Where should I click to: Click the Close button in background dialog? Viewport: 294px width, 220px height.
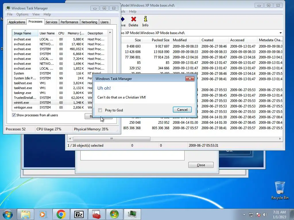pyautogui.click(x=201, y=165)
